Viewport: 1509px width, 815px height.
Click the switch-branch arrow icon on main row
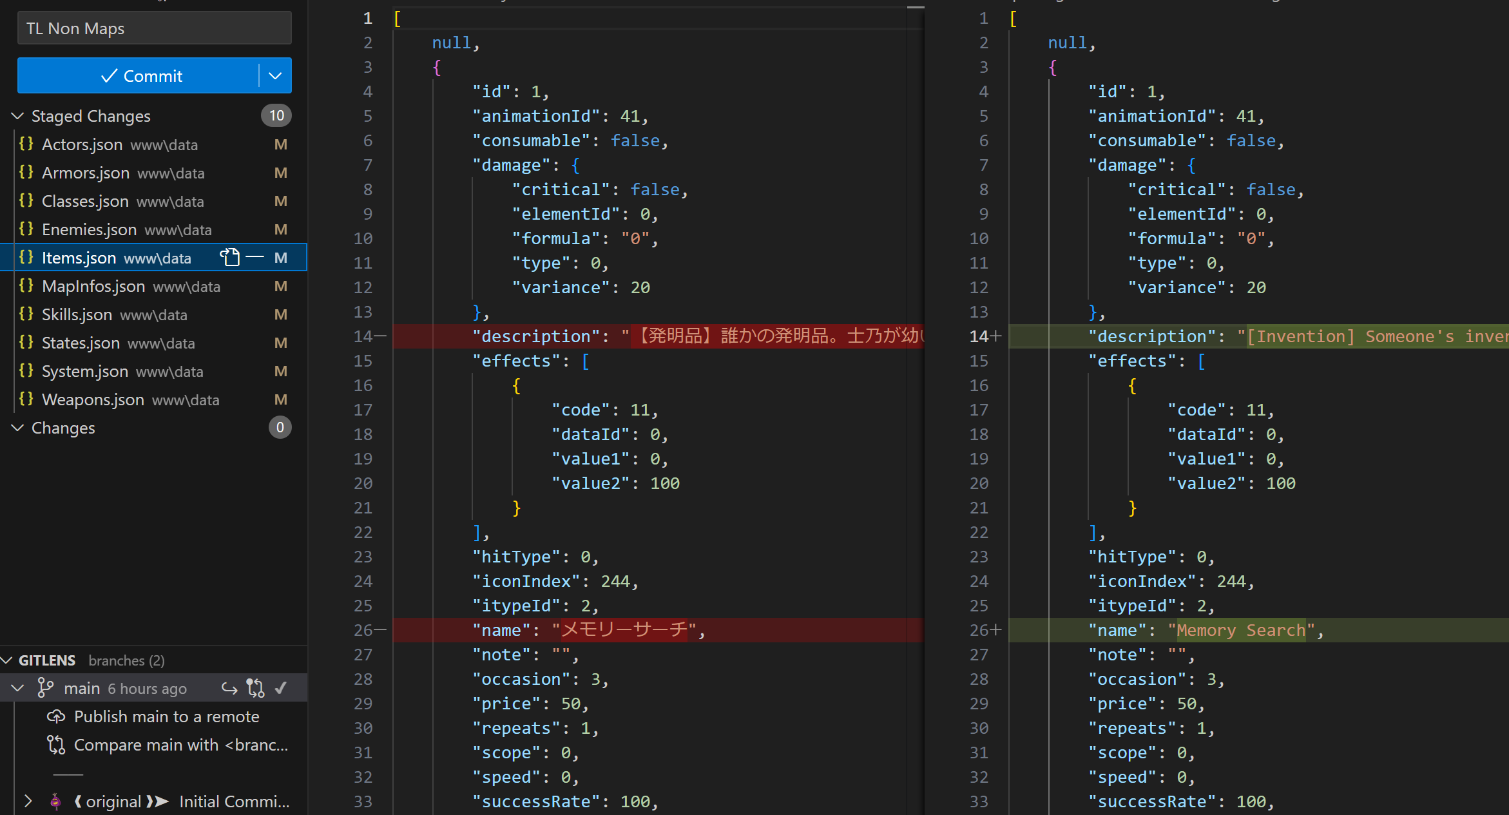coord(229,688)
